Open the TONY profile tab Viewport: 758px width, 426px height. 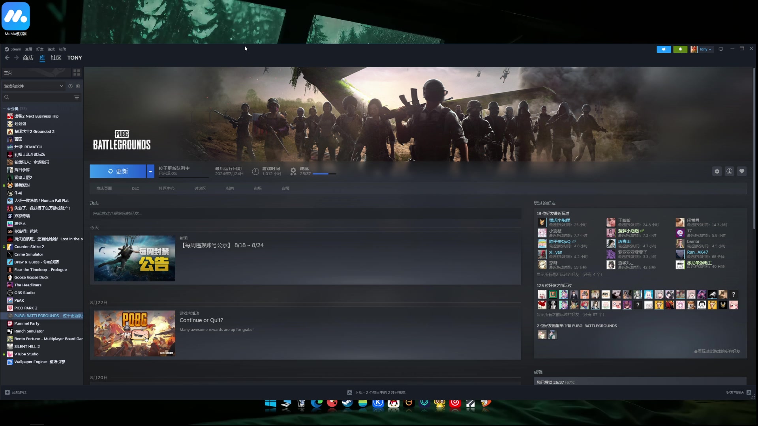click(x=75, y=58)
